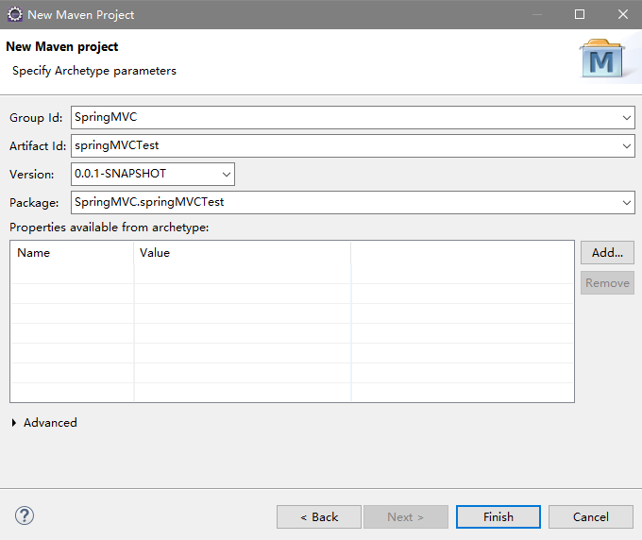Click Add... to add a property
This screenshot has height=540, width=642.
607,253
